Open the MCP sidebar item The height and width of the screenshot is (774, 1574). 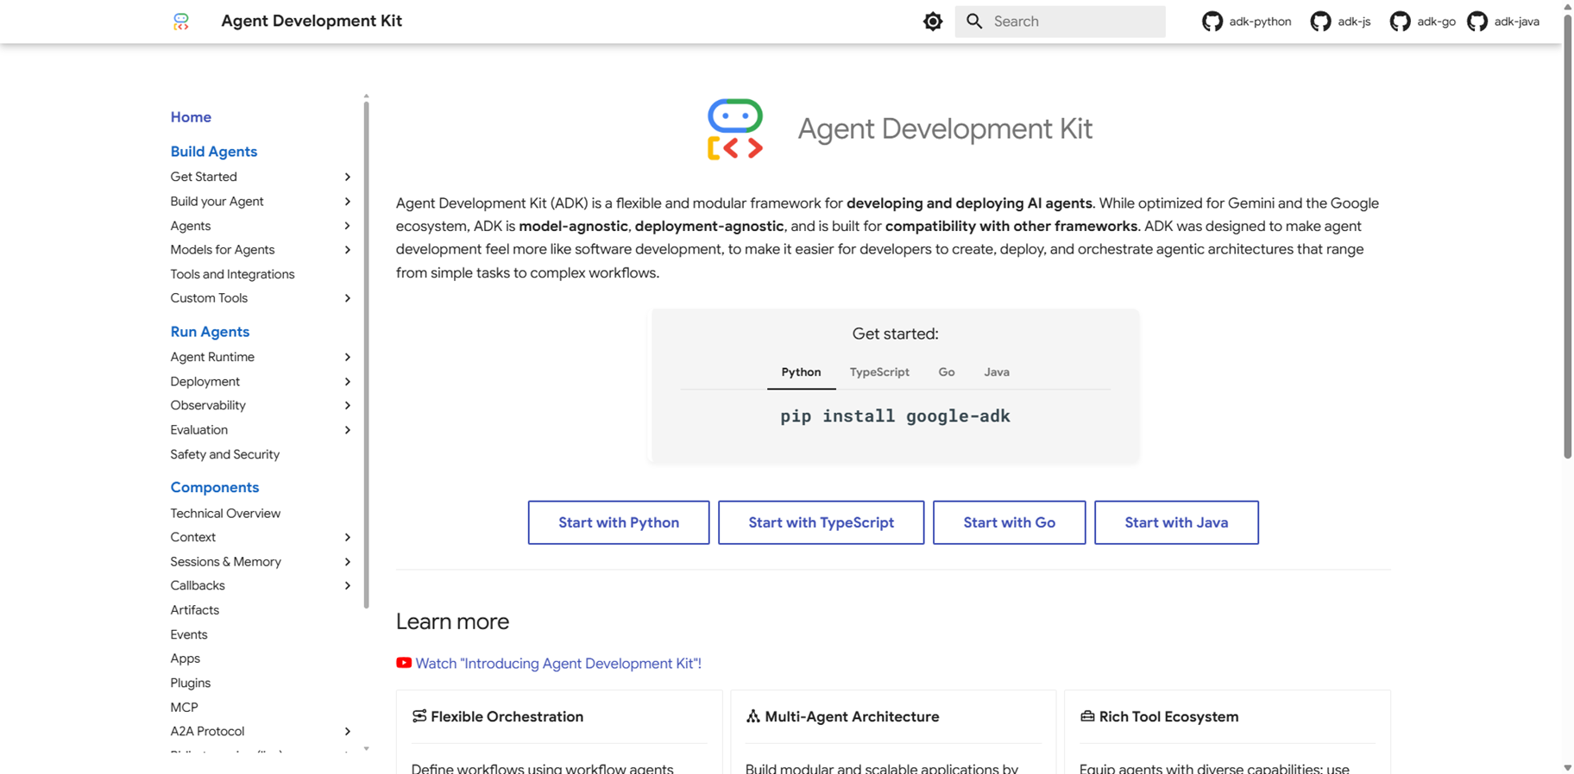click(184, 707)
